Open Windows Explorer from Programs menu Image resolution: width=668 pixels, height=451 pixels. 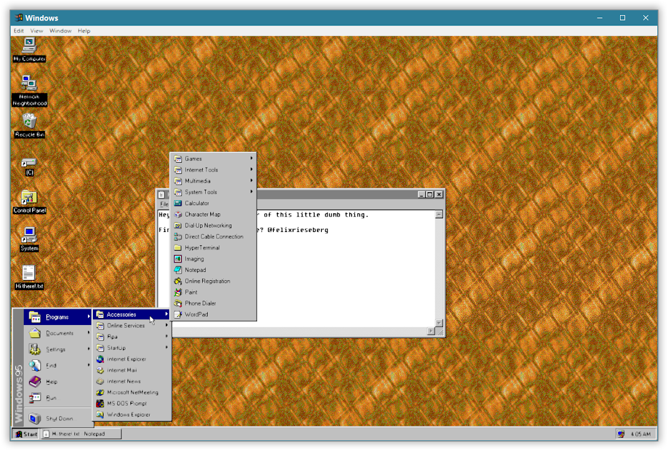[132, 414]
